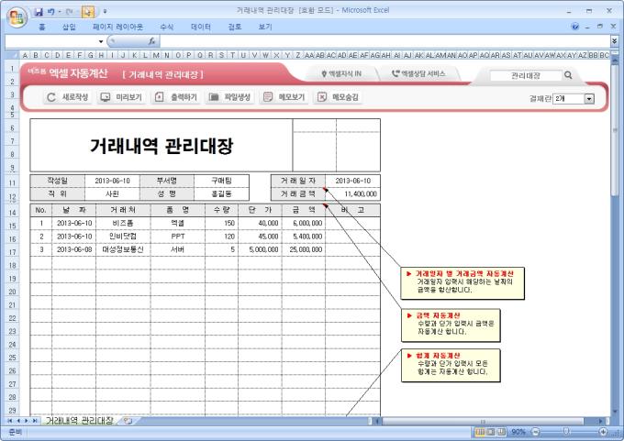Viewport: 624px width, 441px height.
Task: Open the 엑셀상담 서비스 link
Action: [x=418, y=73]
